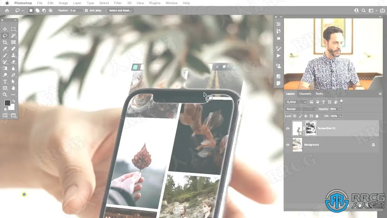
Task: Select the Healing Brush tool
Action: pyautogui.click(x=13, y=49)
